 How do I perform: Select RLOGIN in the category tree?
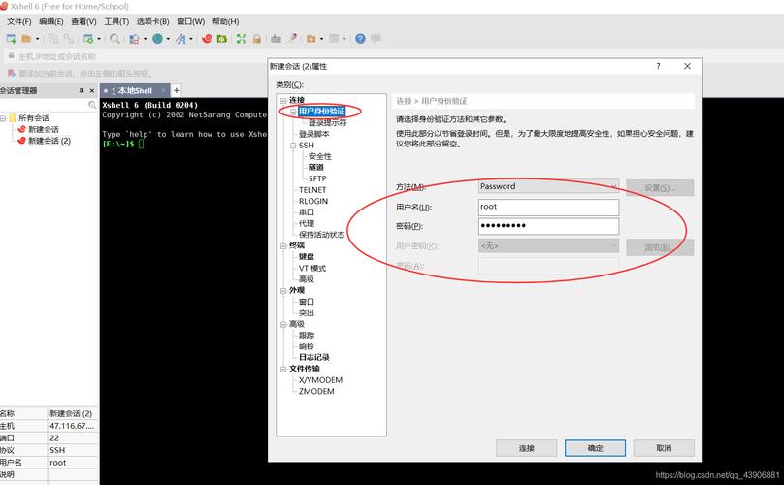pyautogui.click(x=313, y=201)
